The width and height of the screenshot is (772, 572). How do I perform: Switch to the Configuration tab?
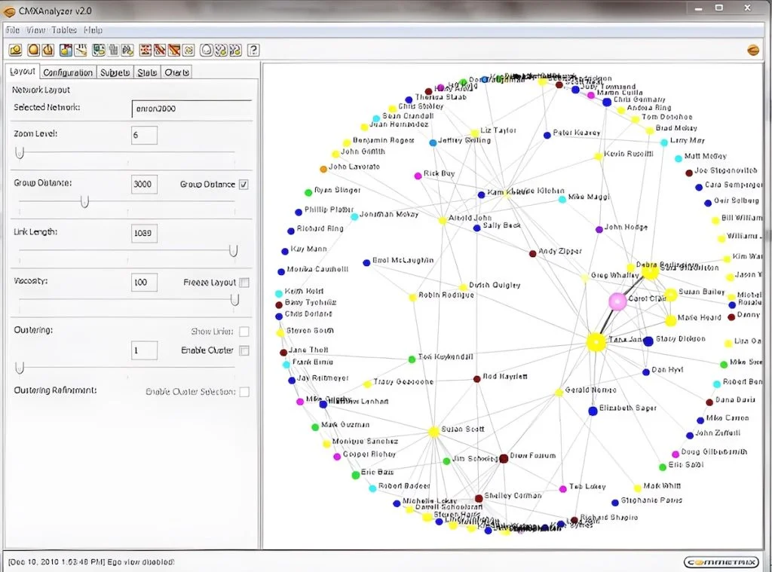[68, 72]
